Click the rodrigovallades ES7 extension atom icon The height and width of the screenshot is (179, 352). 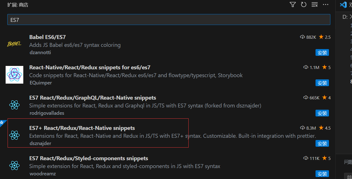coord(14,105)
